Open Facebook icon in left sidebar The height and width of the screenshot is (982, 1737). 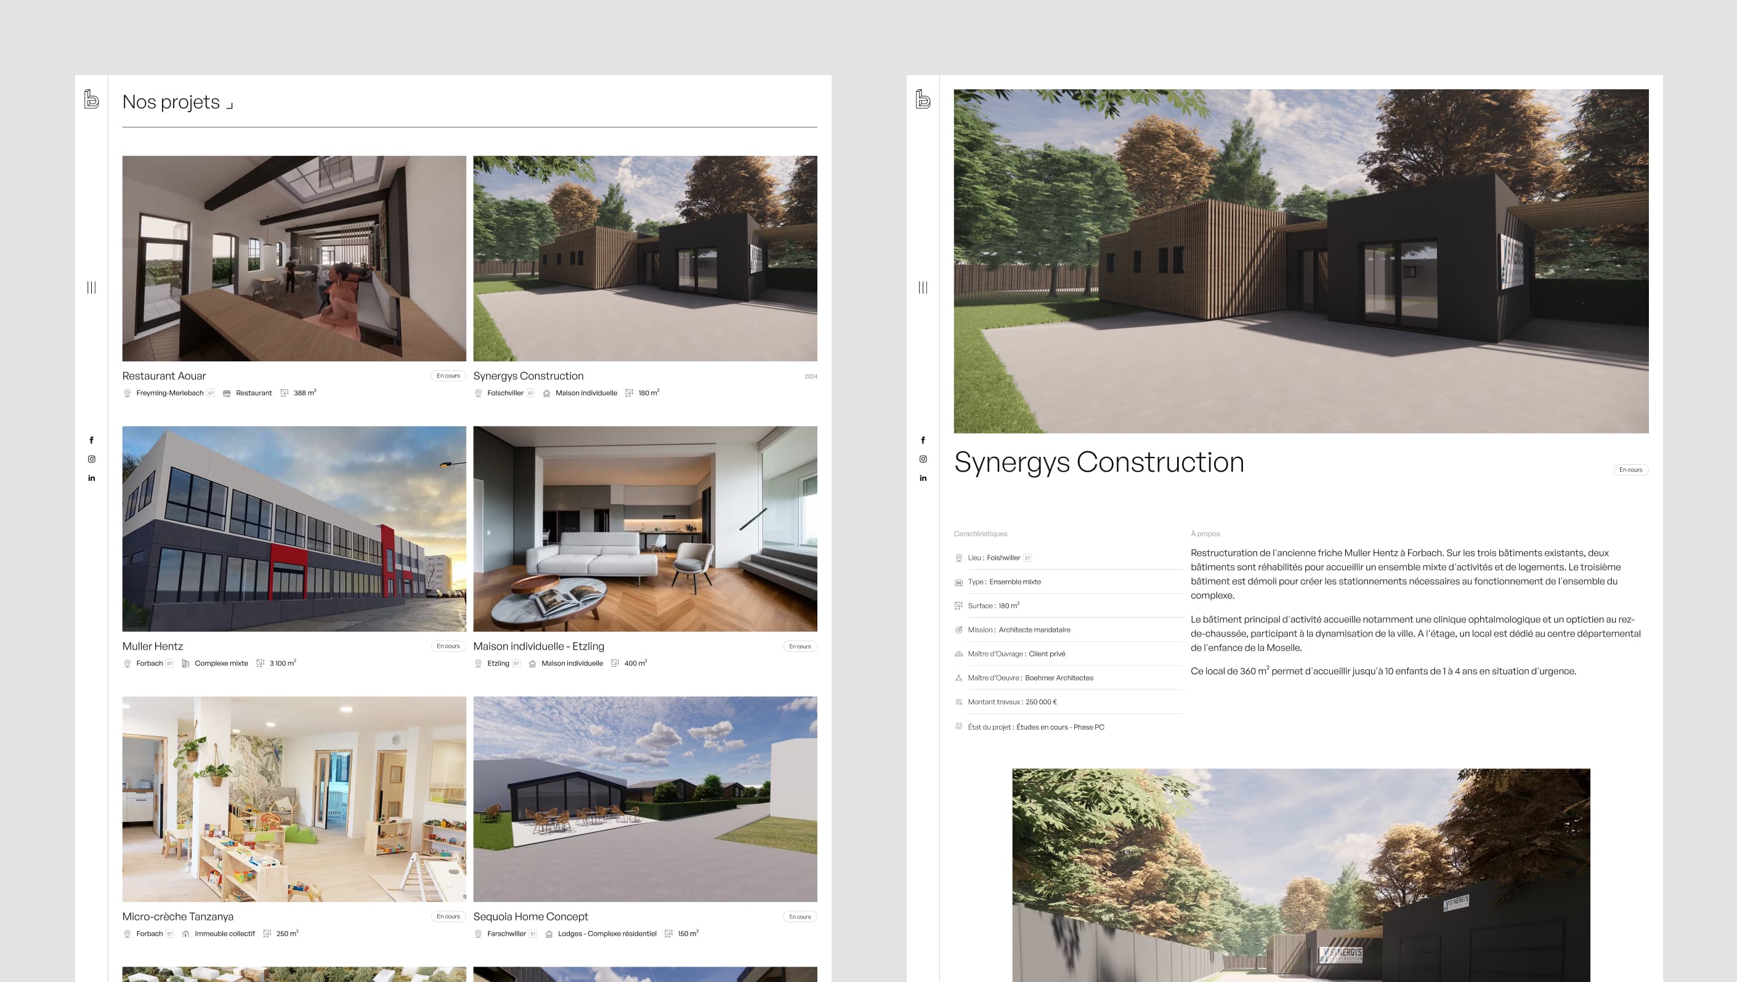91,440
